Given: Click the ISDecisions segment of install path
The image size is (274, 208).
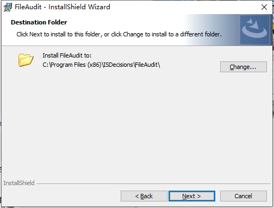Looking at the screenshot, I should (x=119, y=65).
